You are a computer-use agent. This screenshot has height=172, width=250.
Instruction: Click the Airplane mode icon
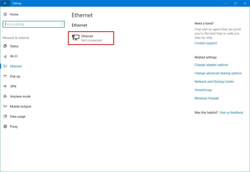point(5,96)
